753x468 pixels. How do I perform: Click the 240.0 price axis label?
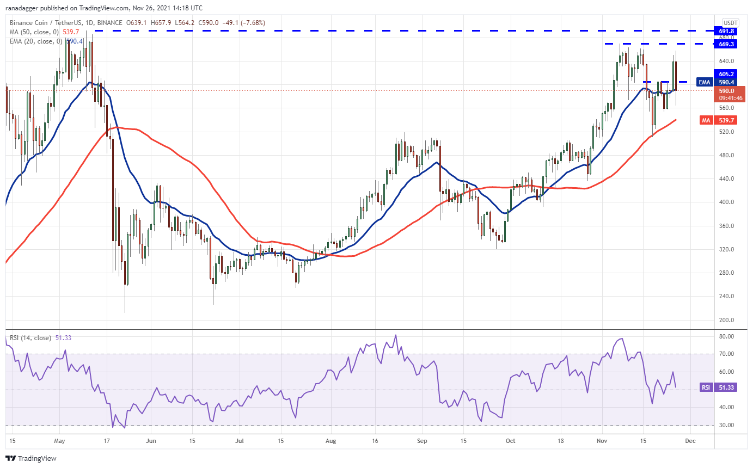[726, 296]
